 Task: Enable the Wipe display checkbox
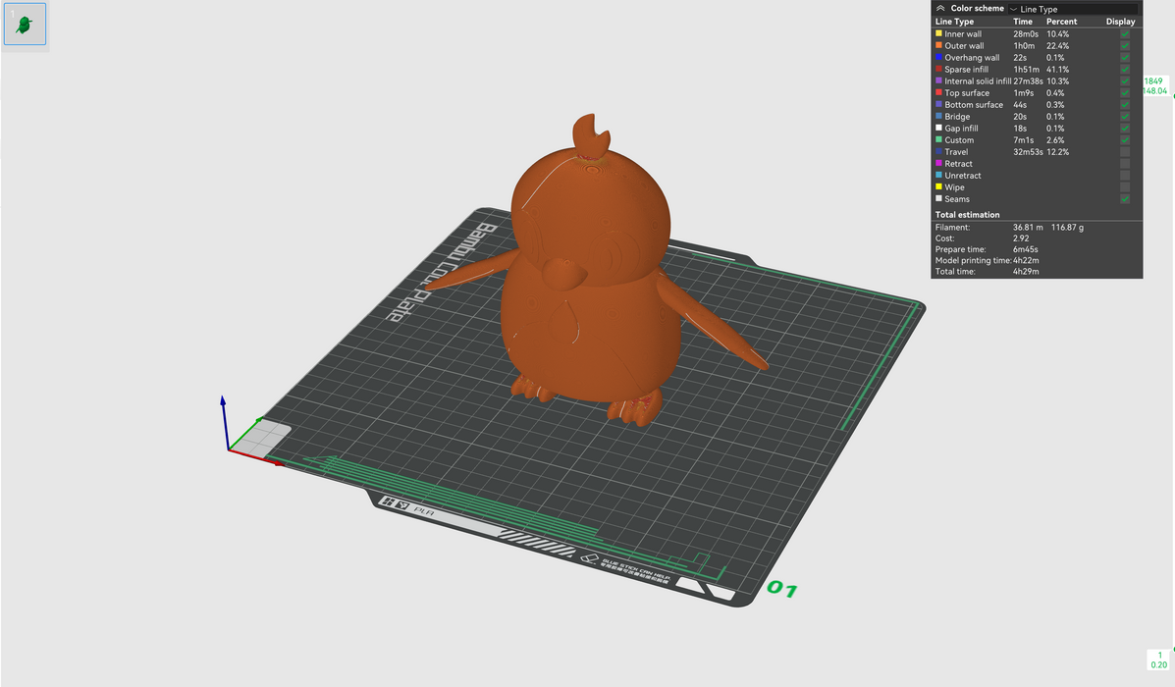click(1125, 187)
